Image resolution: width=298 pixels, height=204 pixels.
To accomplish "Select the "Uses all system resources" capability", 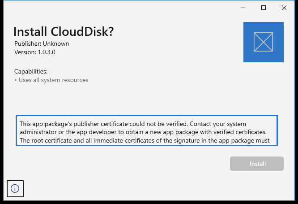I will click(x=53, y=80).
